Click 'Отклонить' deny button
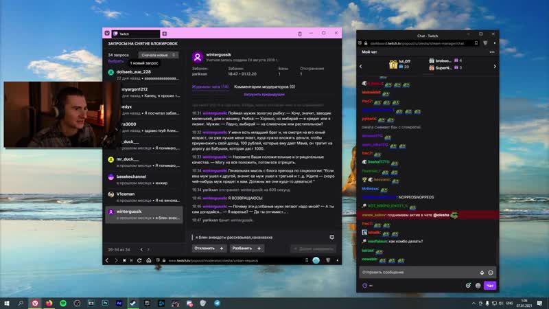Image resolution: width=549 pixels, height=309 pixels. 209,248
